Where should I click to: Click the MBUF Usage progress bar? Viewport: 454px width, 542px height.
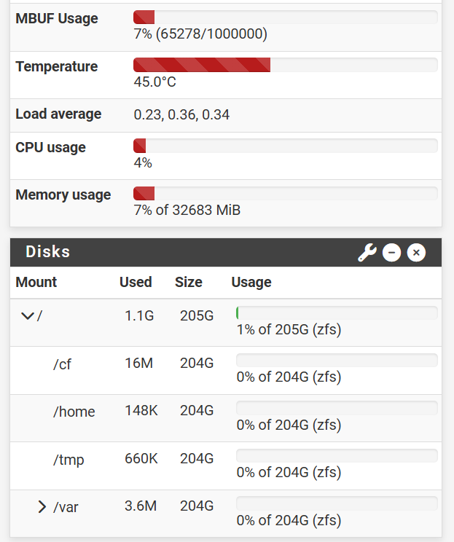[x=285, y=17]
